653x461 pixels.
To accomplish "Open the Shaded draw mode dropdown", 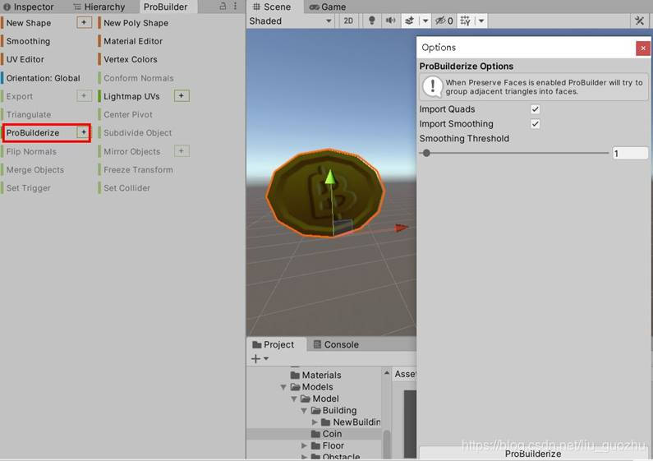I will (x=291, y=21).
